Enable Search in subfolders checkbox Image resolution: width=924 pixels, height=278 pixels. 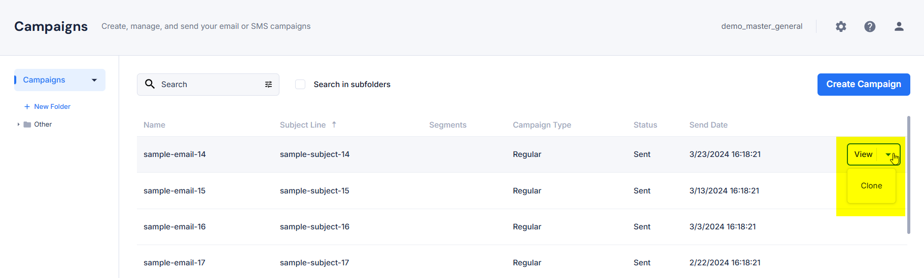tap(300, 85)
